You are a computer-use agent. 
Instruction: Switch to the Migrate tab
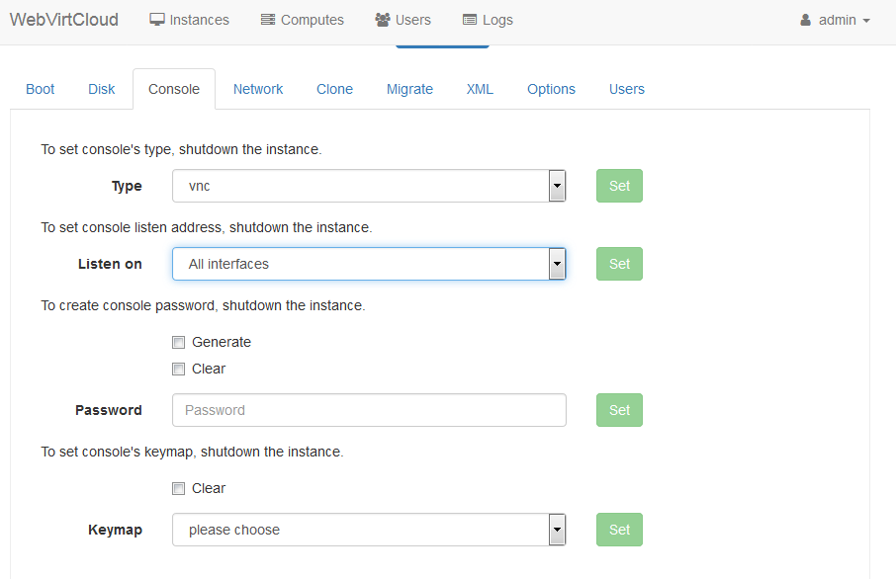point(409,89)
